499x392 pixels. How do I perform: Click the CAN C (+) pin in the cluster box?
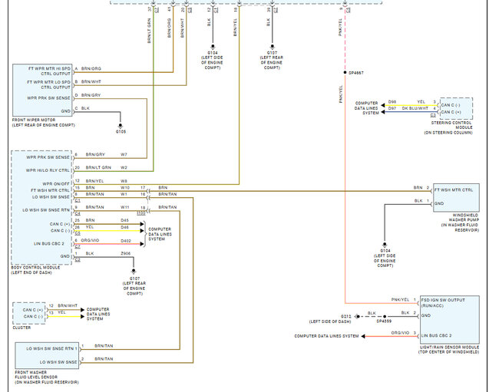(33, 310)
